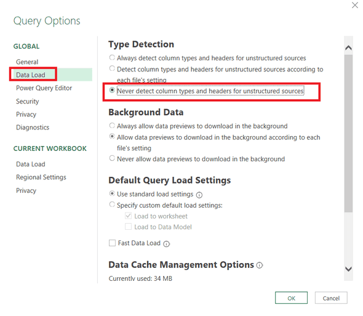Close the Query Options dialog with X
This screenshot has height=316, width=363.
click(354, 5)
